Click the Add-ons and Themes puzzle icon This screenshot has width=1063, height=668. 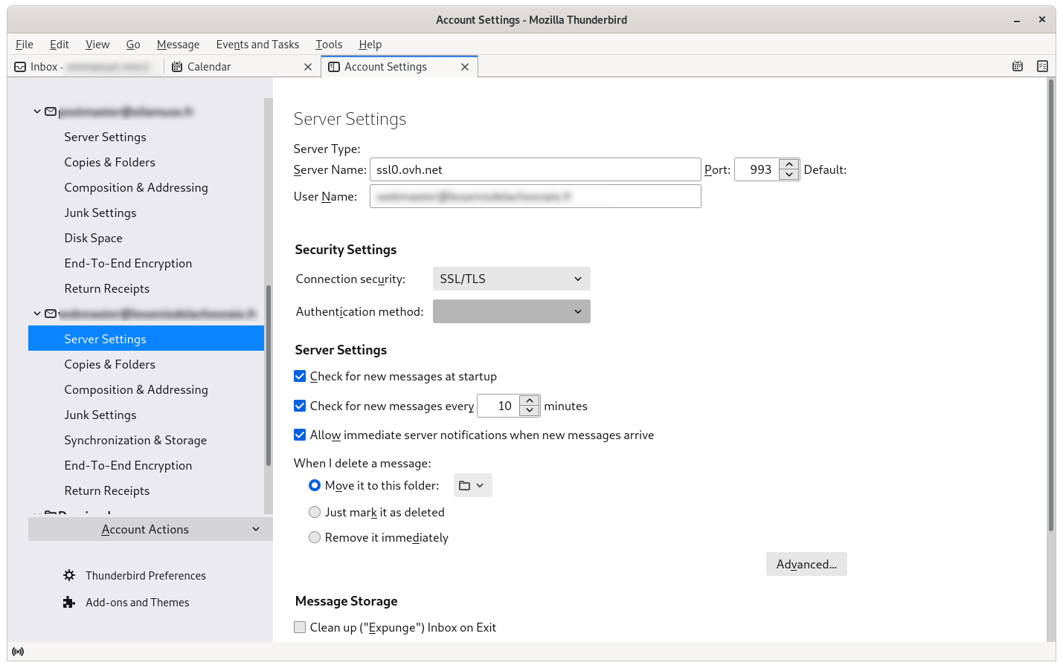(x=69, y=602)
